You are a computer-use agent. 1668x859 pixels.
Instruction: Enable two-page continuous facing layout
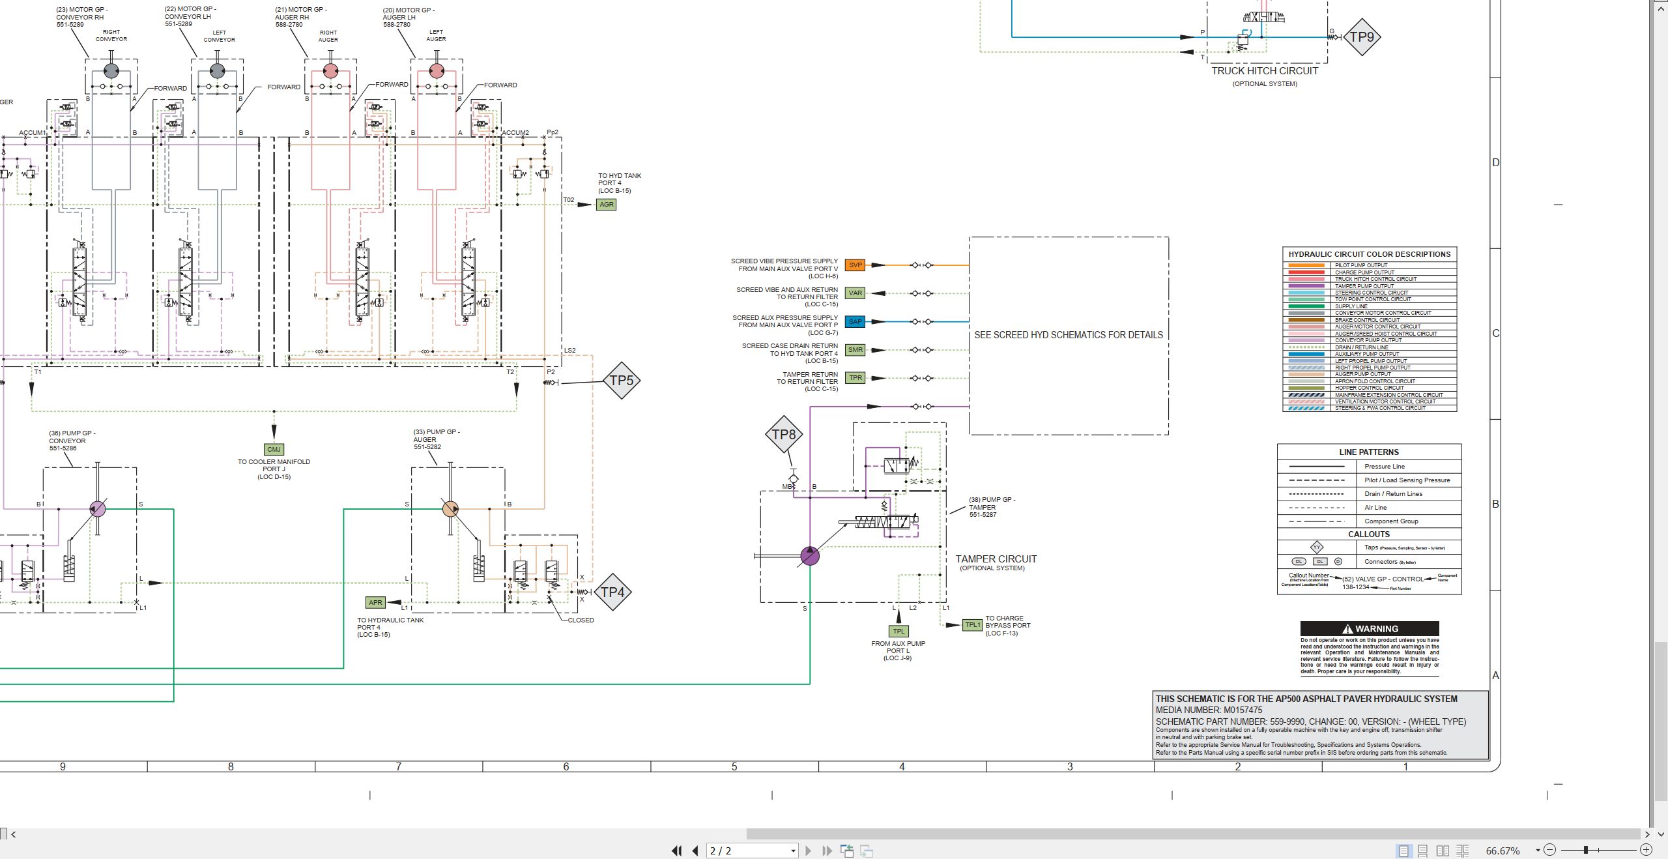(1462, 851)
